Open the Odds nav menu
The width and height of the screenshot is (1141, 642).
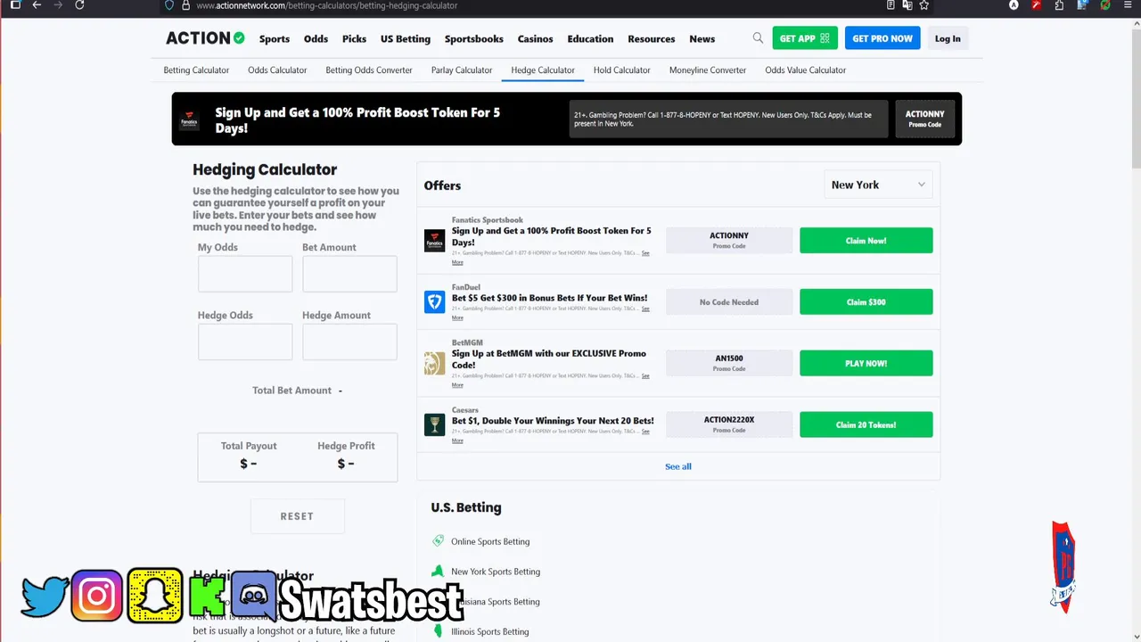[316, 39]
